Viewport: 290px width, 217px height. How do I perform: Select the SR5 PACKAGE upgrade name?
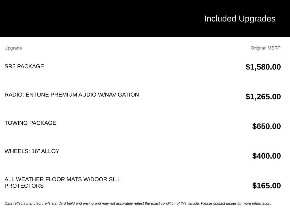point(24,66)
